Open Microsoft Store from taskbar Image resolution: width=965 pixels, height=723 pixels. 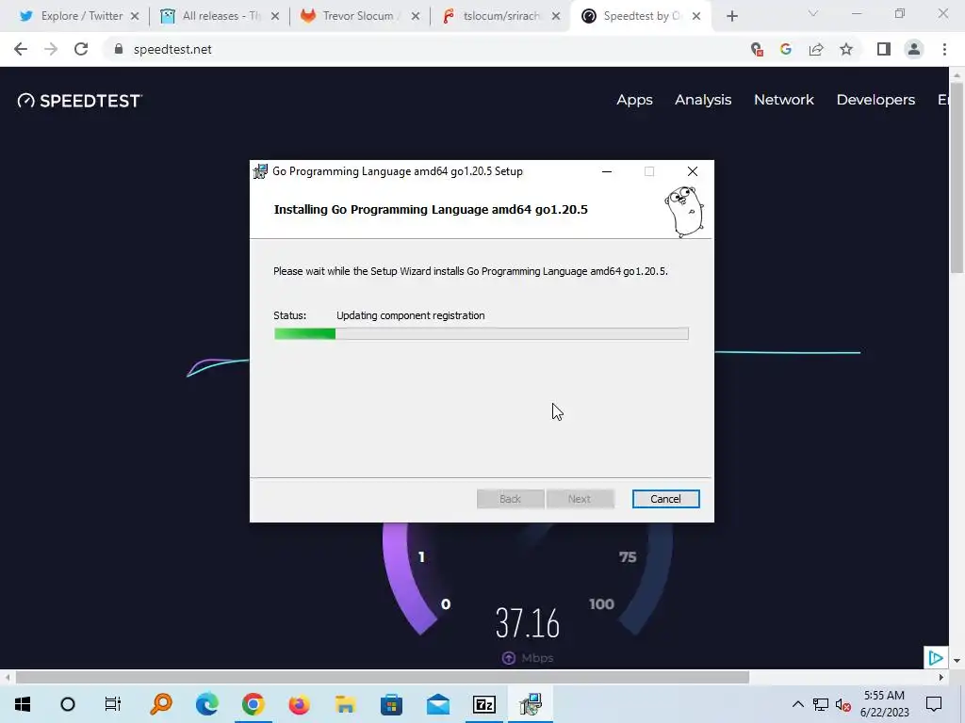pos(391,704)
